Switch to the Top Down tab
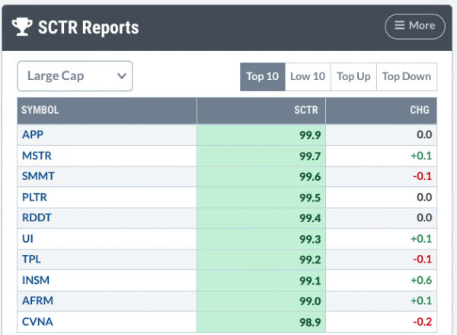 (x=407, y=76)
